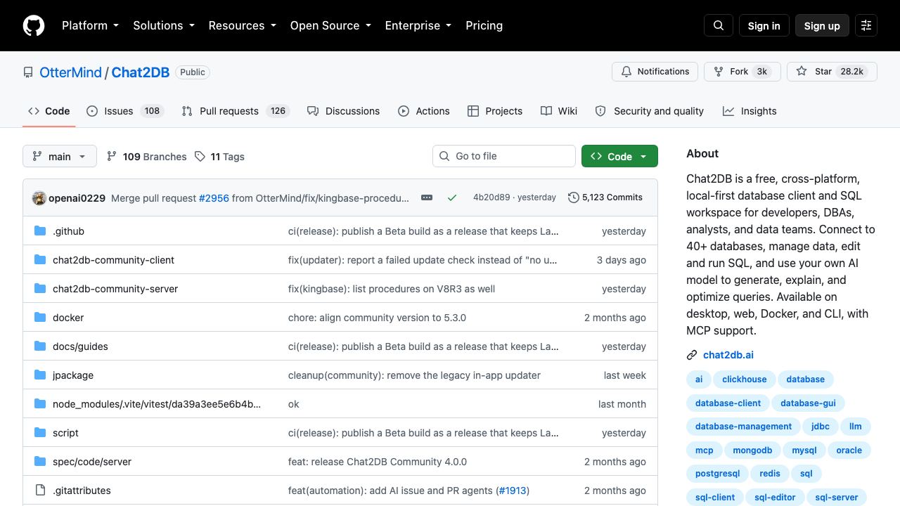The width and height of the screenshot is (900, 506).
Task: Open the script folder
Action: 65,433
